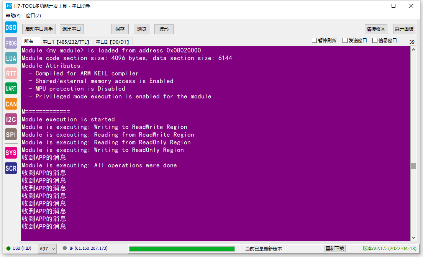Click the version text 版本:V2.1.5

click(x=390, y=249)
